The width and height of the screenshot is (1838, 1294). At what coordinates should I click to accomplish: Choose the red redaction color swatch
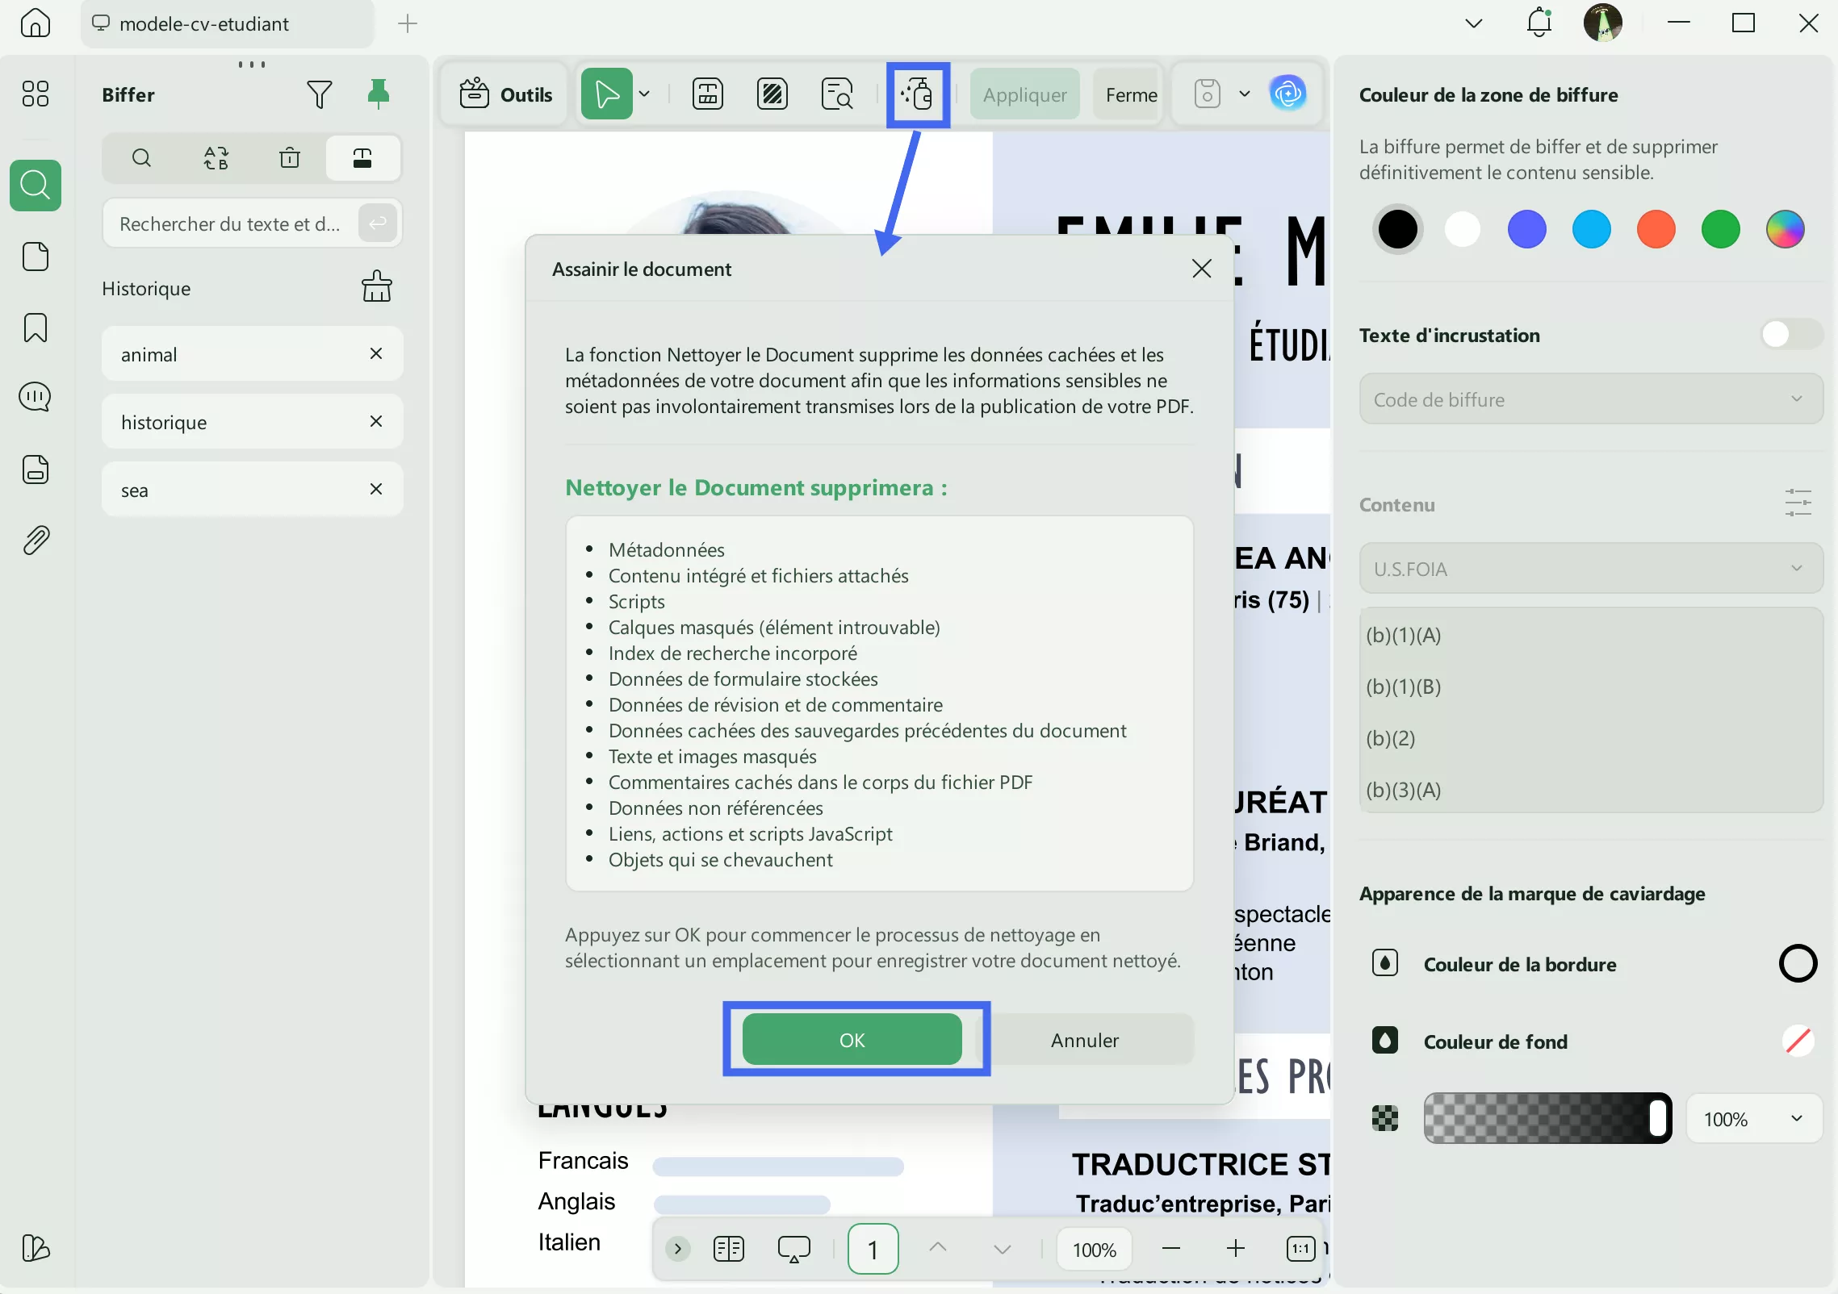click(x=1656, y=230)
